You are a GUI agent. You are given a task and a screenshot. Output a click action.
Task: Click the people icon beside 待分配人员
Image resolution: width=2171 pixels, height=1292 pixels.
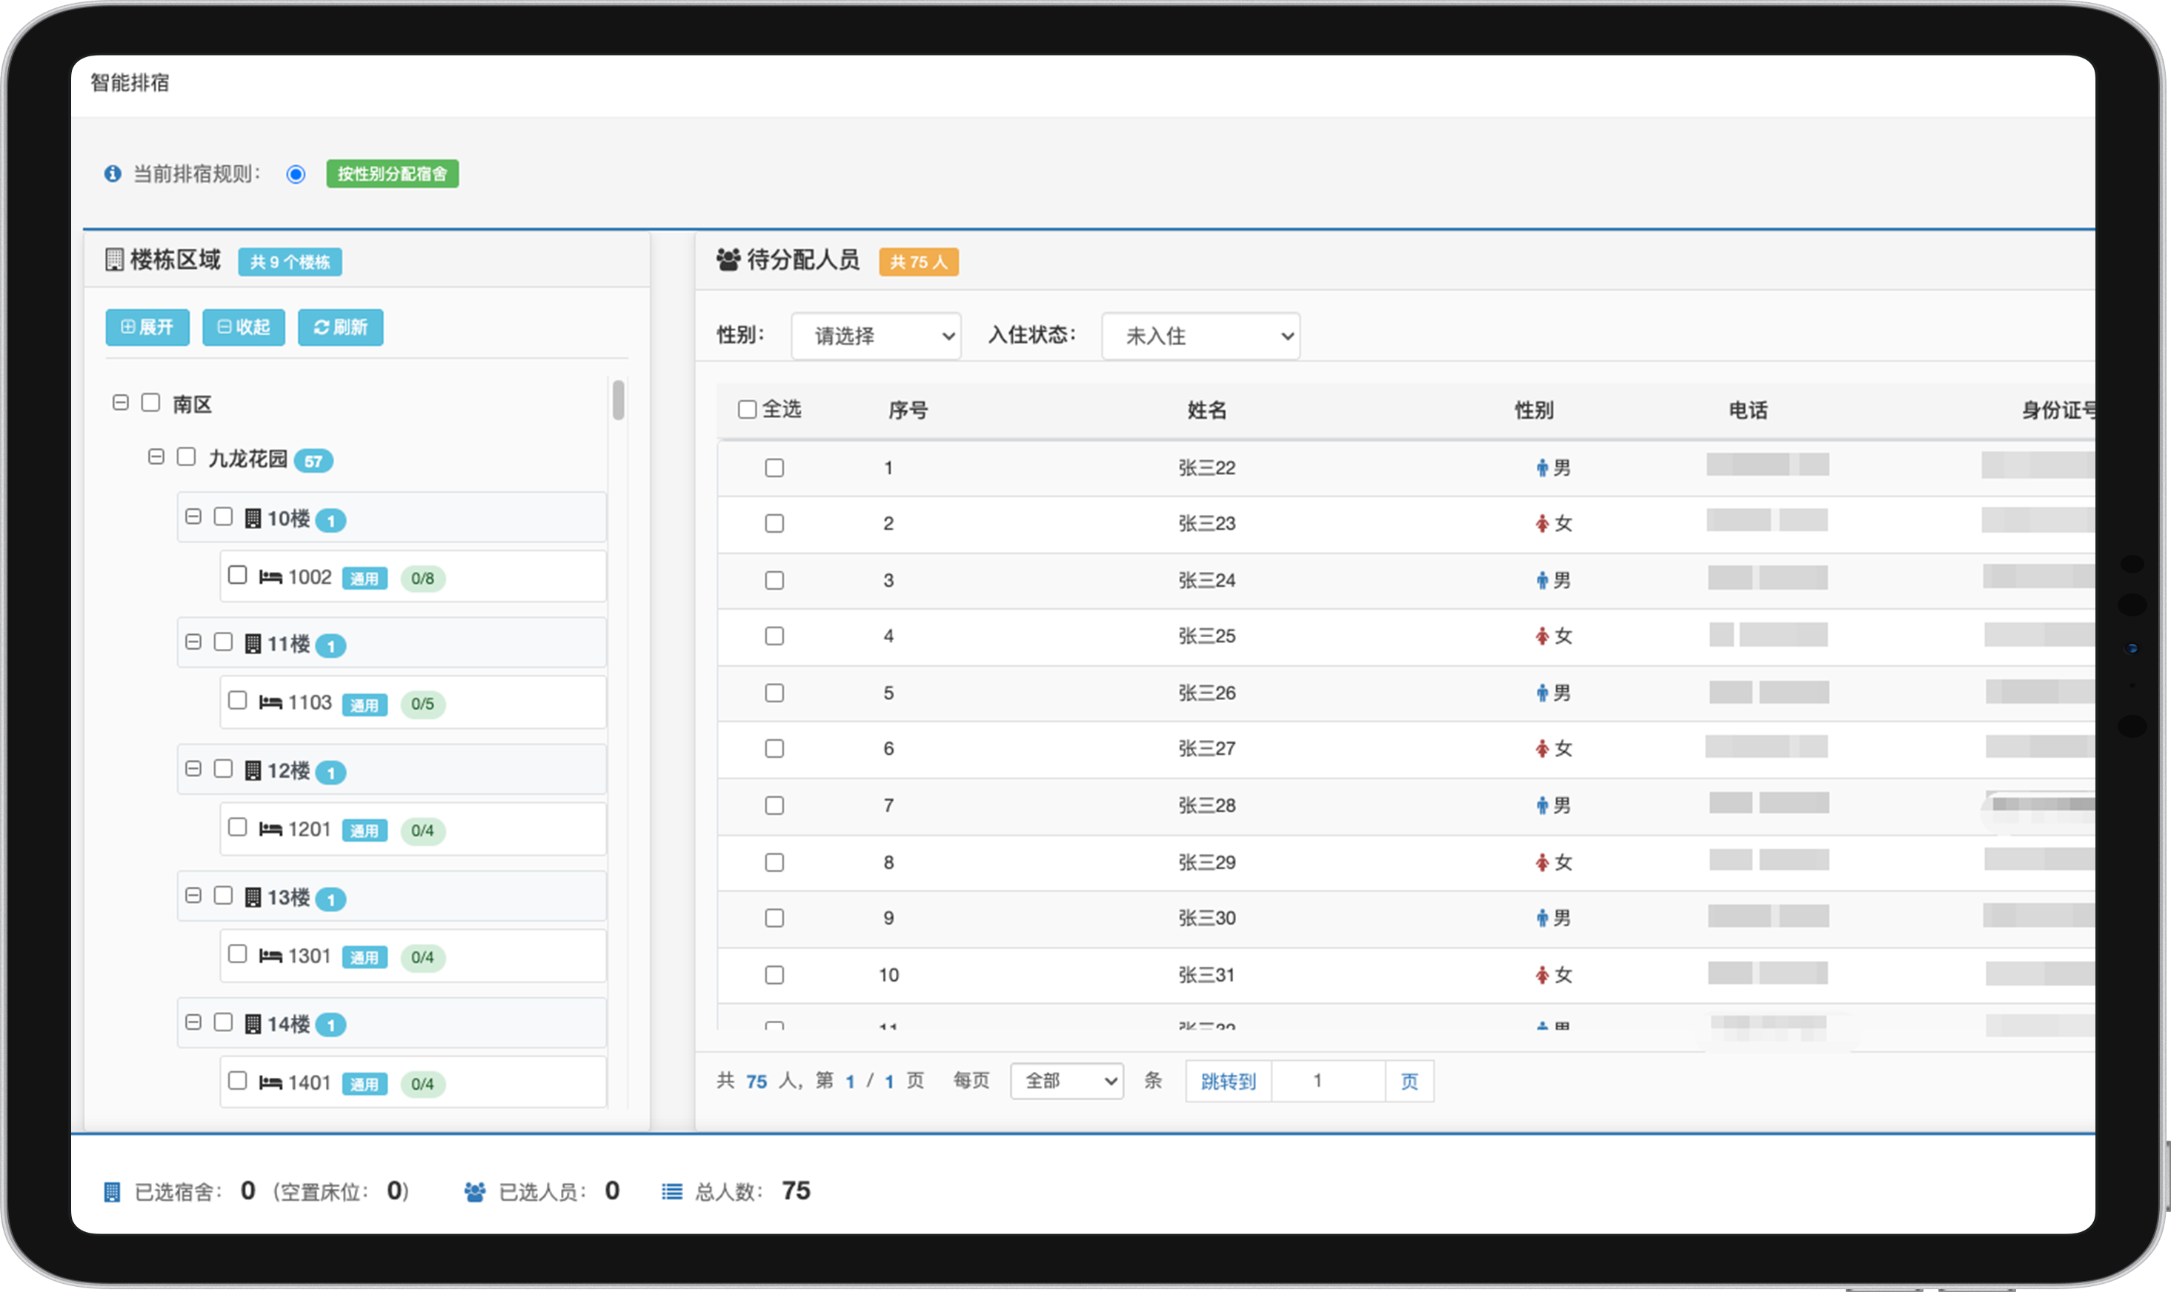tap(728, 259)
